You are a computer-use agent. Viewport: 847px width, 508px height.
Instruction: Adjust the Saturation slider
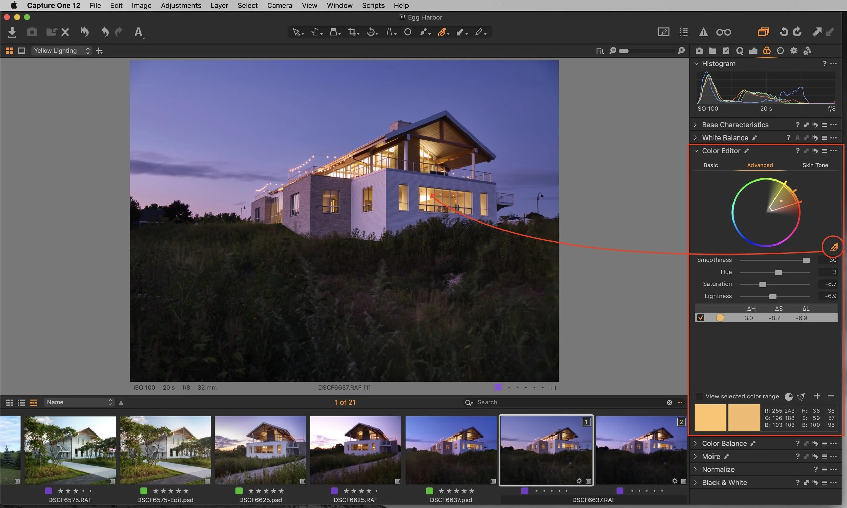click(x=762, y=284)
